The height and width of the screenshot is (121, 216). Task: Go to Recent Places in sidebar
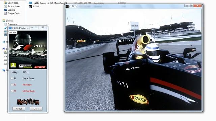[x=14, y=6]
